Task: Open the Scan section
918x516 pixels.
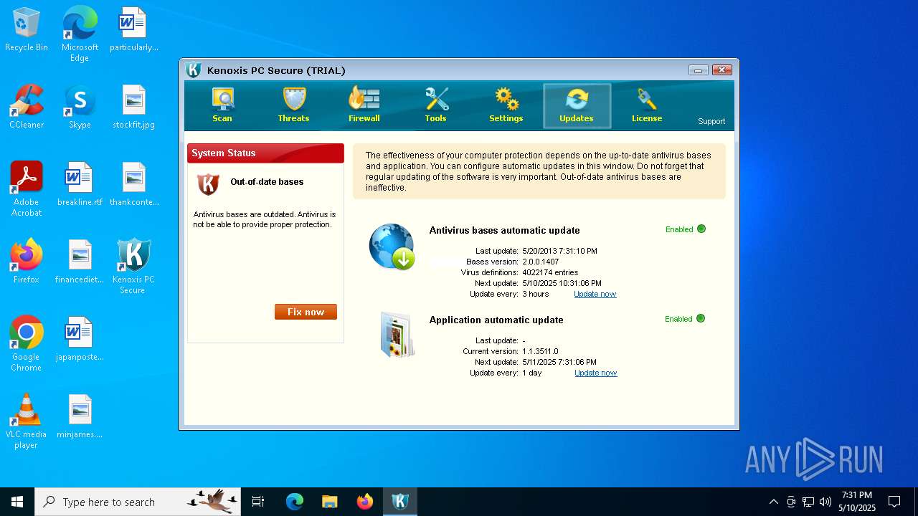Action: [x=222, y=105]
